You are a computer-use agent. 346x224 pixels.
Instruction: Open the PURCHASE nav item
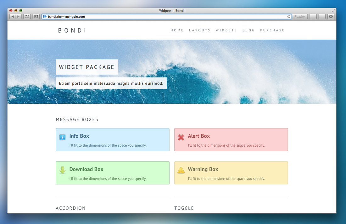272,30
